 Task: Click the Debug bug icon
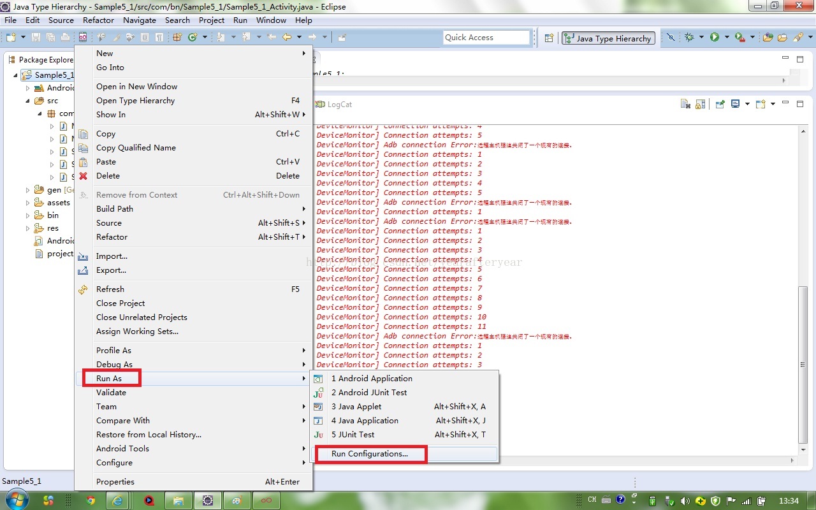tap(689, 38)
